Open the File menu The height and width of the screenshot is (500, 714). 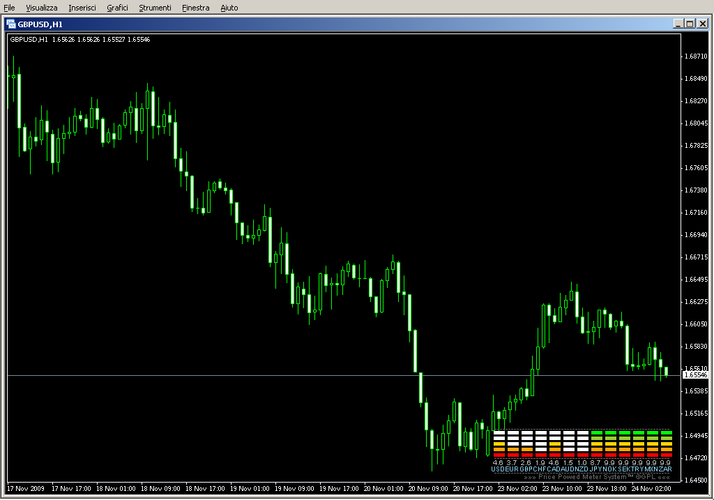coord(9,8)
